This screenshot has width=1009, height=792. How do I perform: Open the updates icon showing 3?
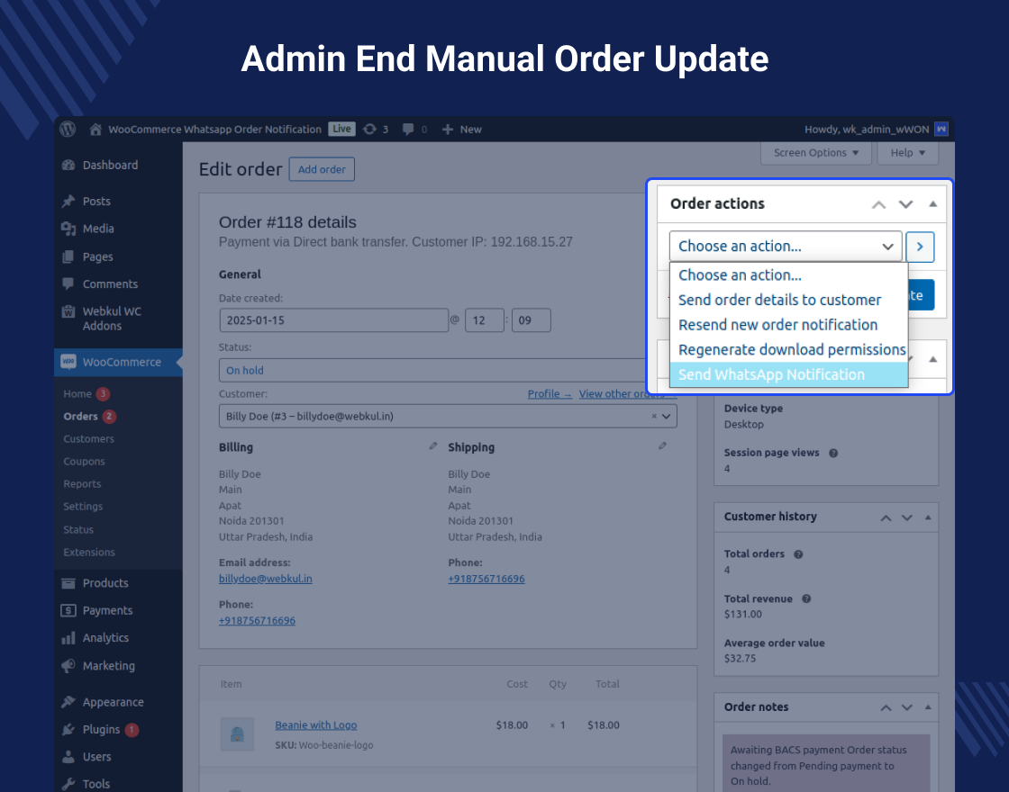pyautogui.click(x=369, y=130)
